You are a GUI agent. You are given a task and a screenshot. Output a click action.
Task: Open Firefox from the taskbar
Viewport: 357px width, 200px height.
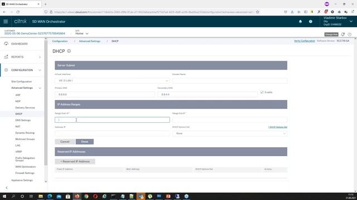[x=77, y=196]
